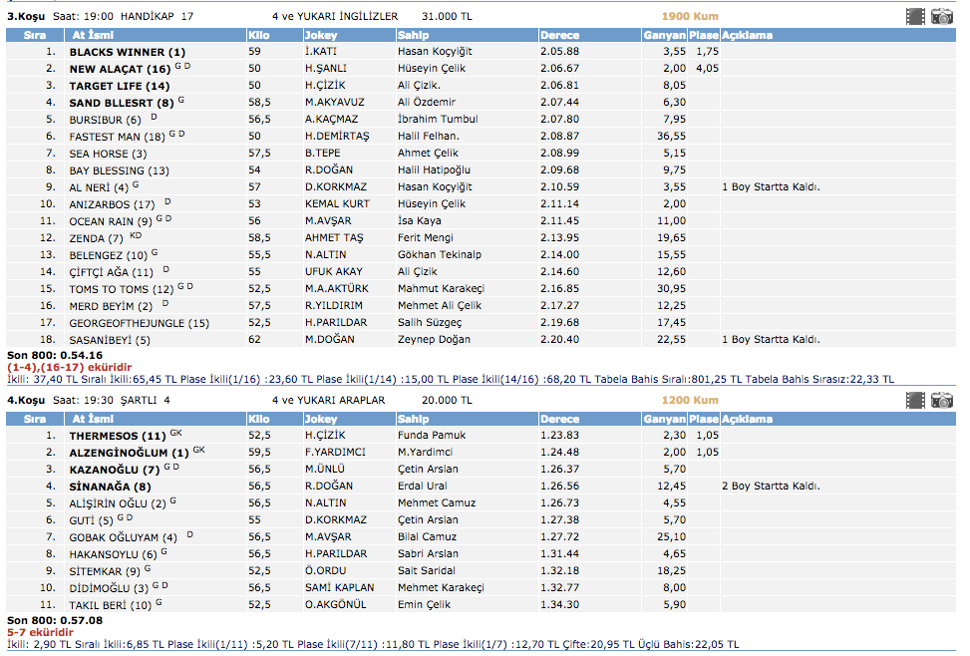Click the Ganyan column header in race 4
Screen dimensions: 970x656
[664, 419]
